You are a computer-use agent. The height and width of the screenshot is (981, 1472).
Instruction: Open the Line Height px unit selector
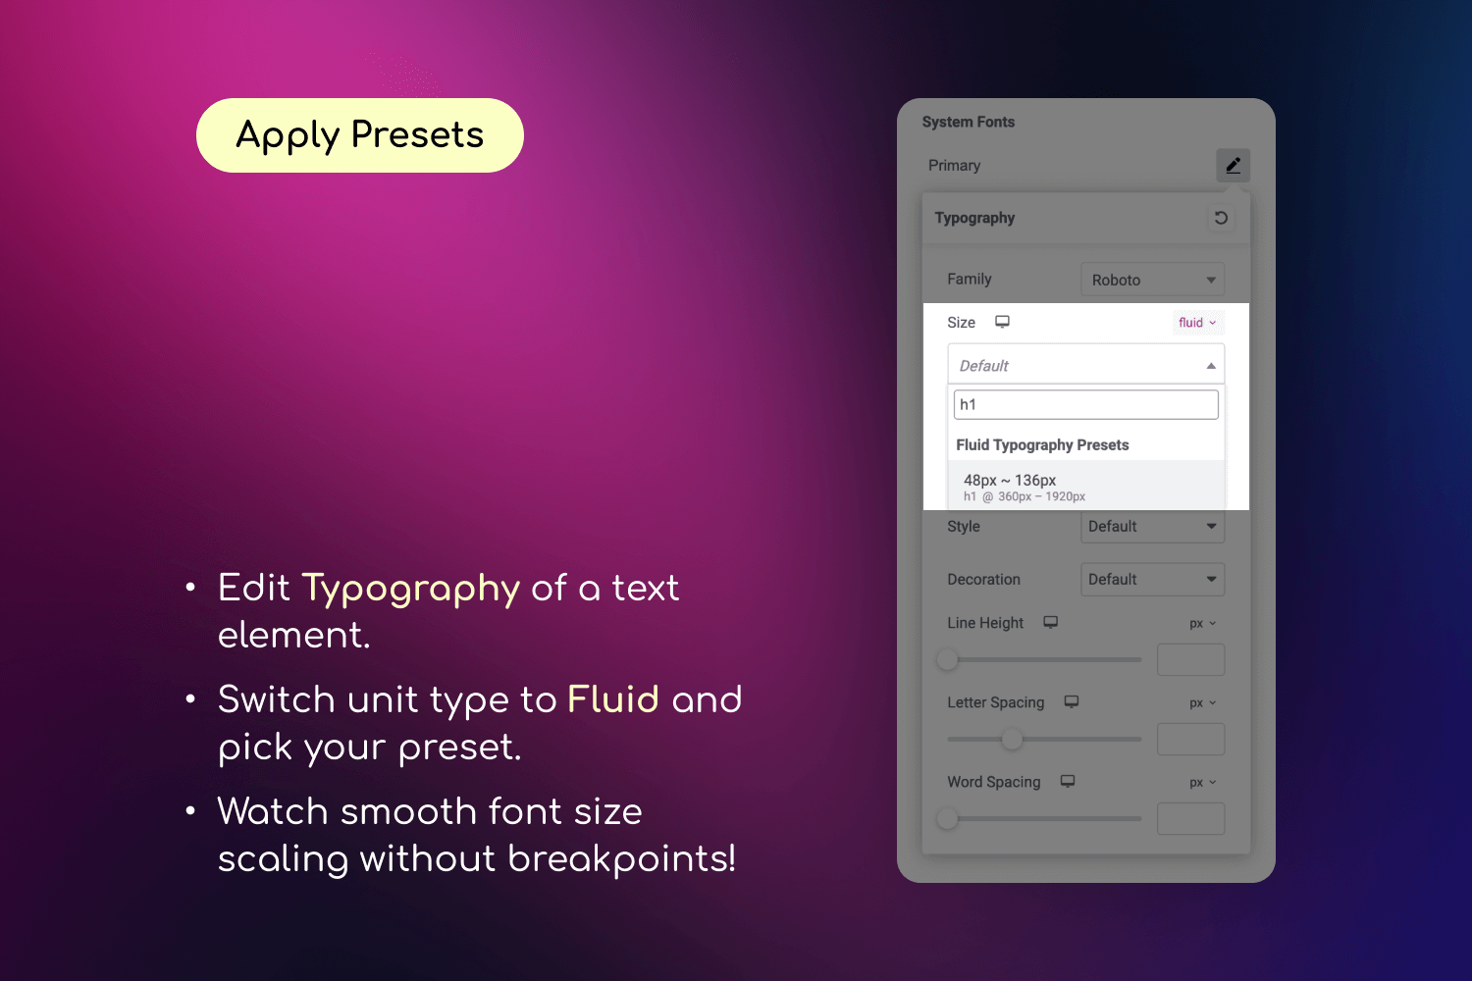1202,623
